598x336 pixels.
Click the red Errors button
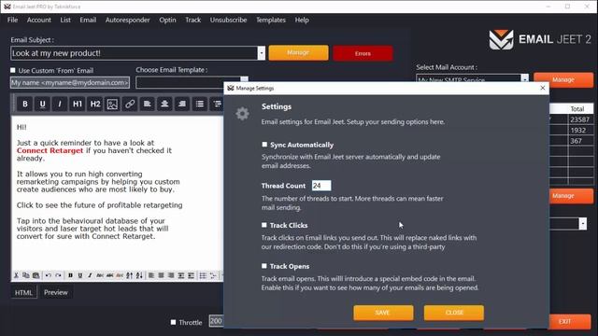(363, 53)
